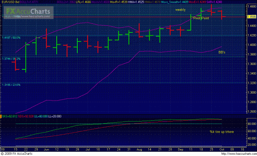This screenshot has width=257, height=156.
Task: Select the 1.3744 / 38.2% Fibonacci label
Action: [12, 59]
